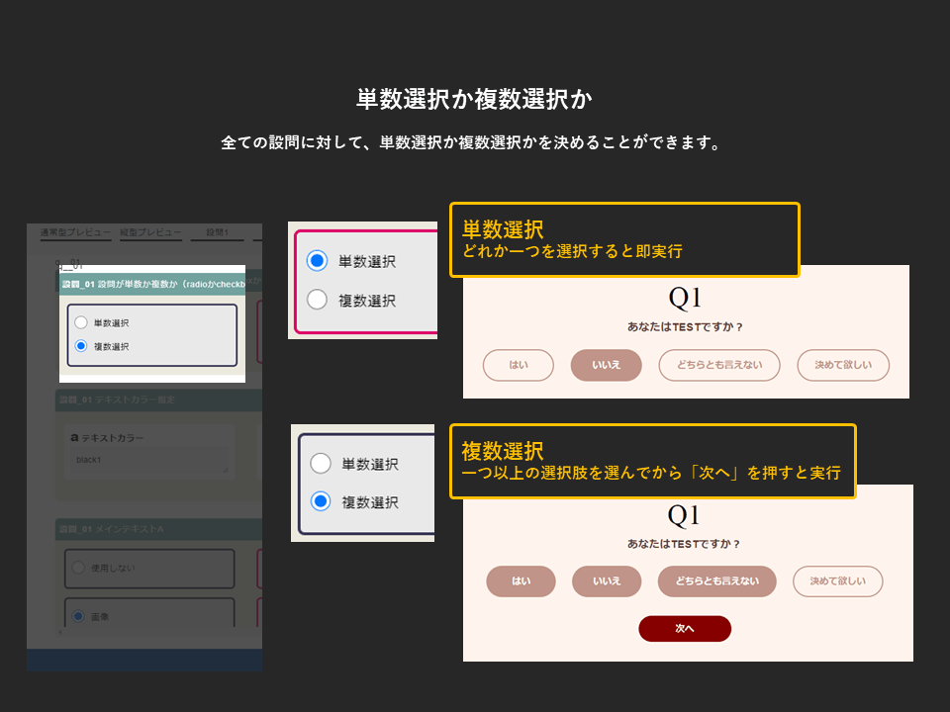
Task: Choose 単数選択 in the pink-bordered radio box
Action: pyautogui.click(x=317, y=261)
